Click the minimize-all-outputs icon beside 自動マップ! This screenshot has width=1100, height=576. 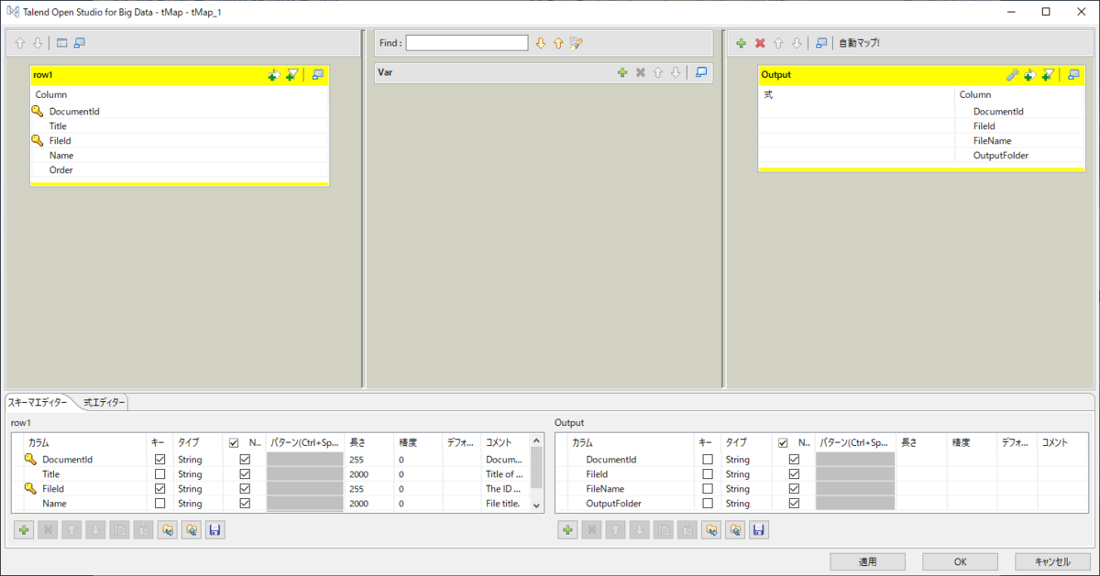[821, 43]
